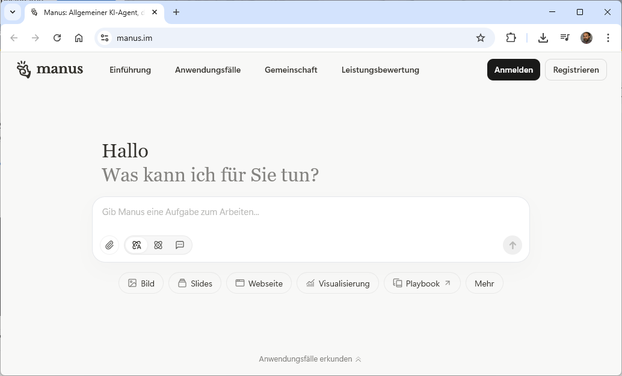Expand Anwendungsfälle erkunden section
The height and width of the screenshot is (376, 622).
[310, 359]
